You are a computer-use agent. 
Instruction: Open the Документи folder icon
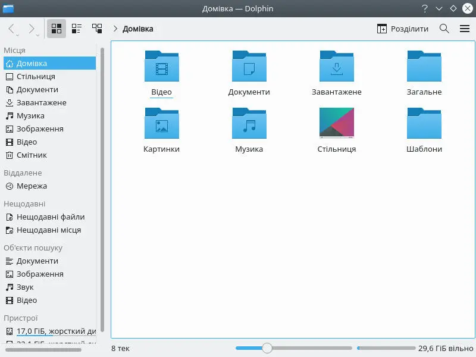point(249,66)
